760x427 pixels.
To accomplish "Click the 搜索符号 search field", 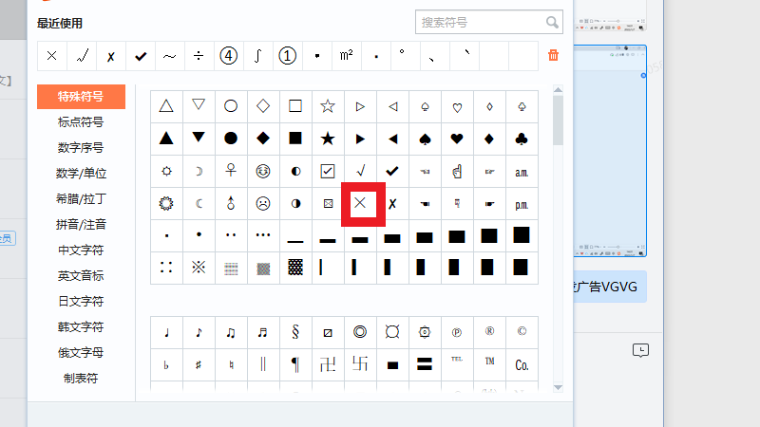I will 480,22.
